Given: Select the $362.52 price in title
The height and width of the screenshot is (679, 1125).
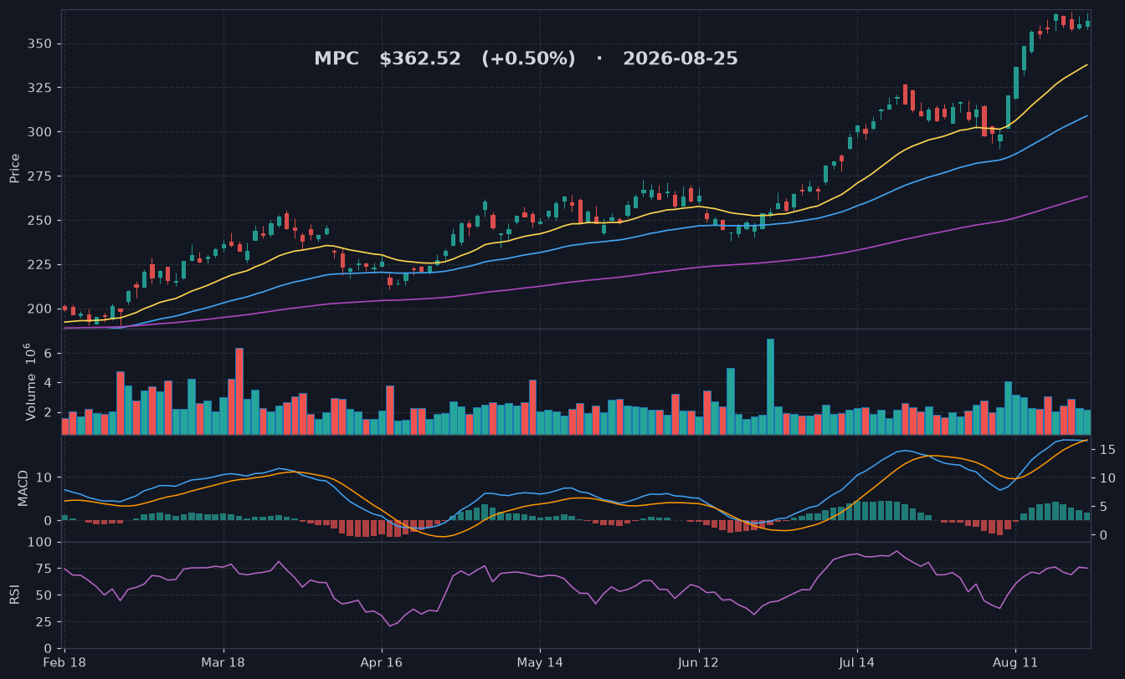Looking at the screenshot, I should 420,59.
